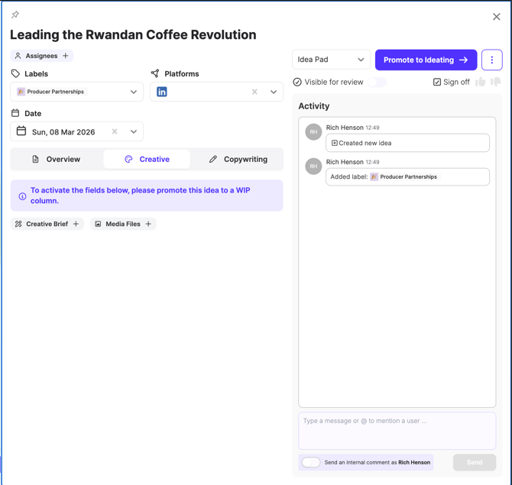Screen dimensions: 512x485
Task: Add a Creative Brief with the plus icon
Action: pyautogui.click(x=76, y=224)
